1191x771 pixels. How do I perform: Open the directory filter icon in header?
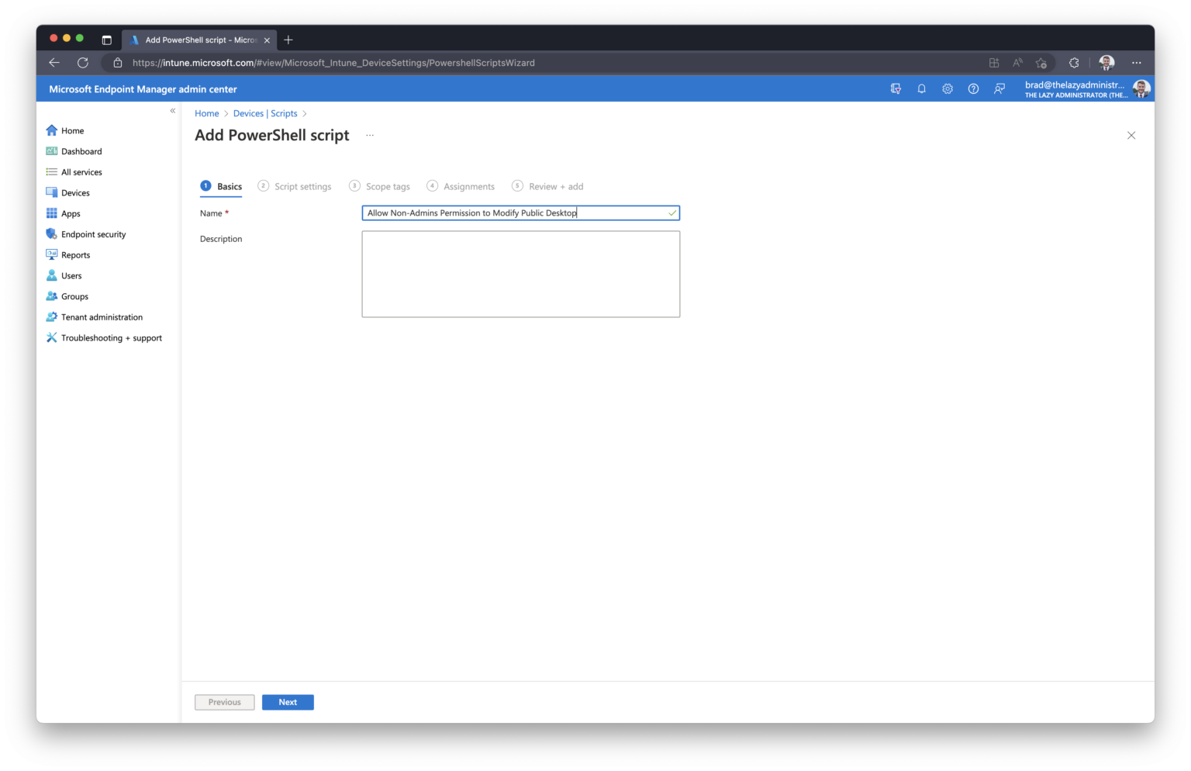coord(896,89)
